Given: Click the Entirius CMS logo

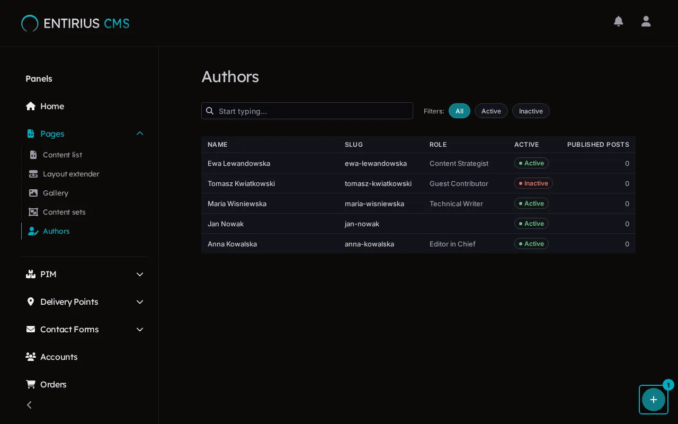Looking at the screenshot, I should pos(75,23).
